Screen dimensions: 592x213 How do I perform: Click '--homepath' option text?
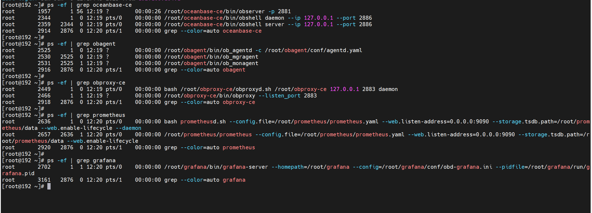coord(288,167)
